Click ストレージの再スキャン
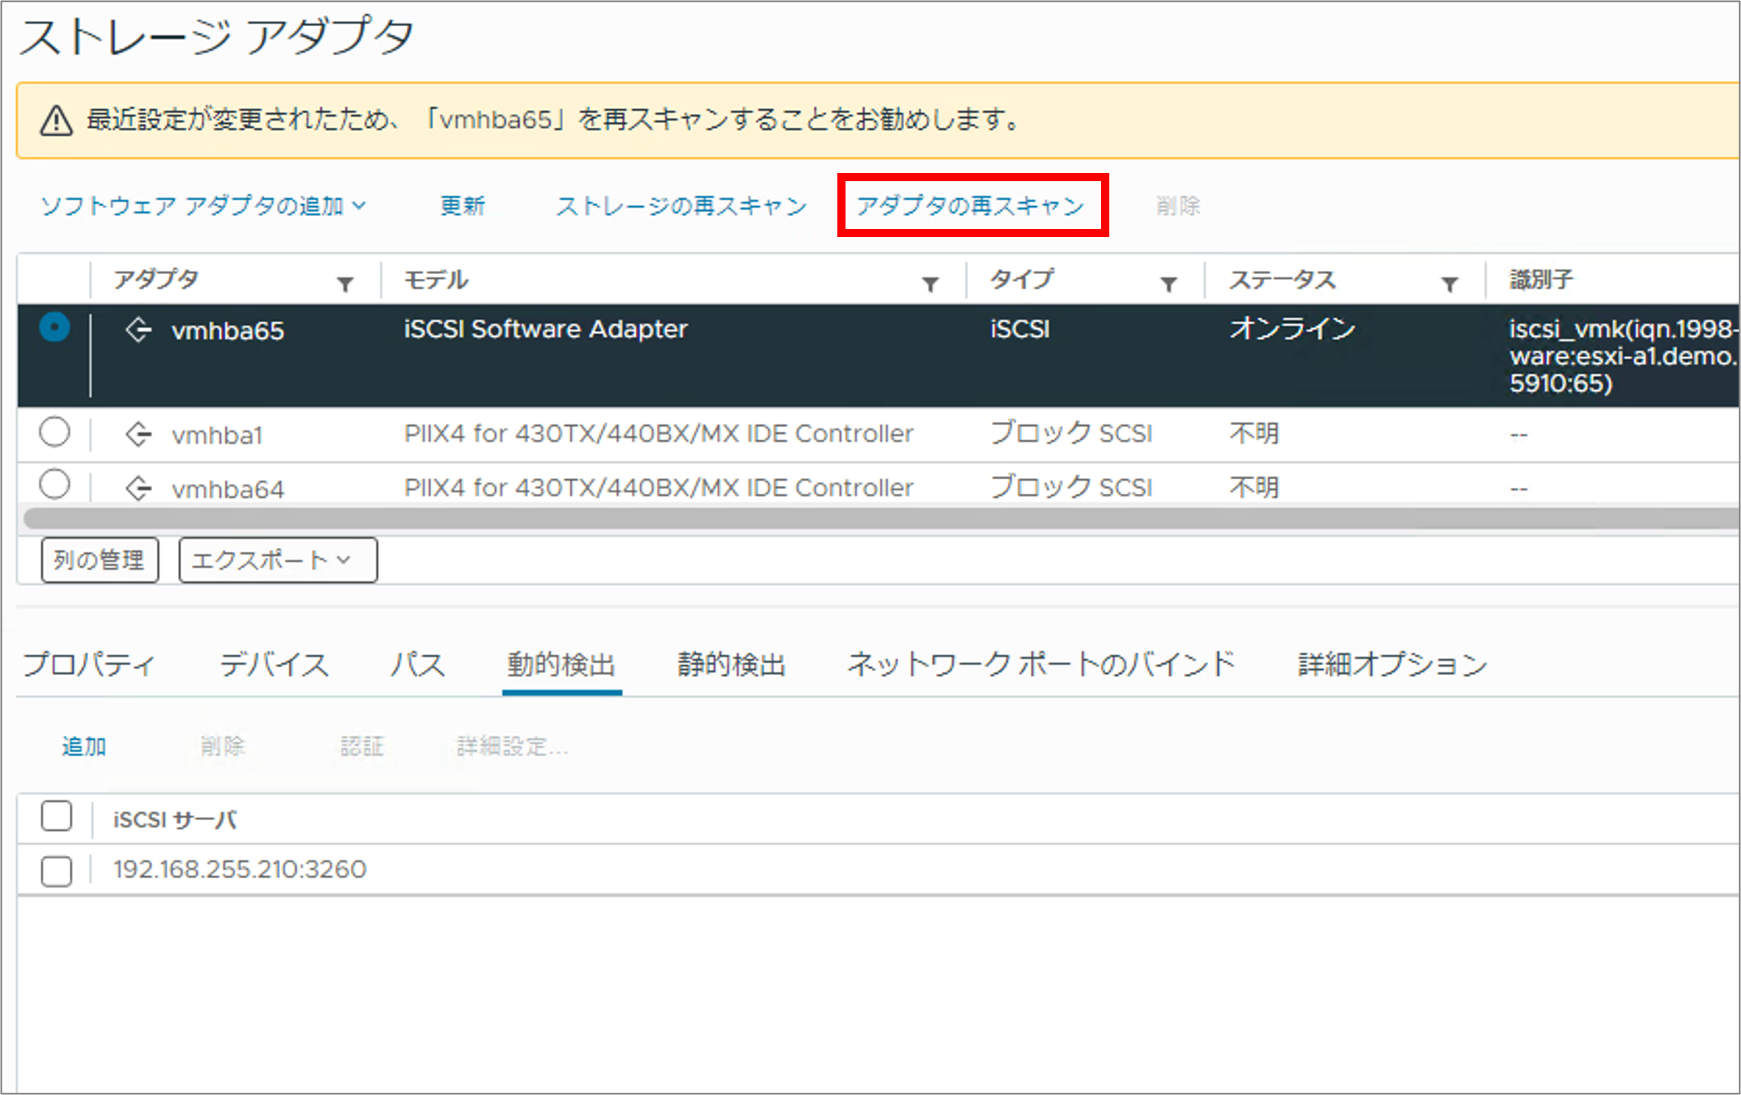 [x=681, y=206]
